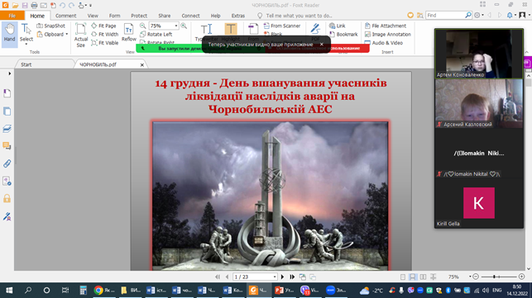Activate the Select text tool

point(26,33)
